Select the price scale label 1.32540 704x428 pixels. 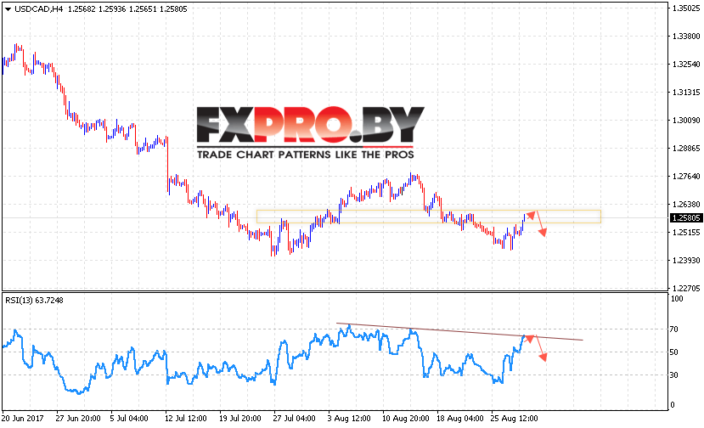(x=686, y=65)
